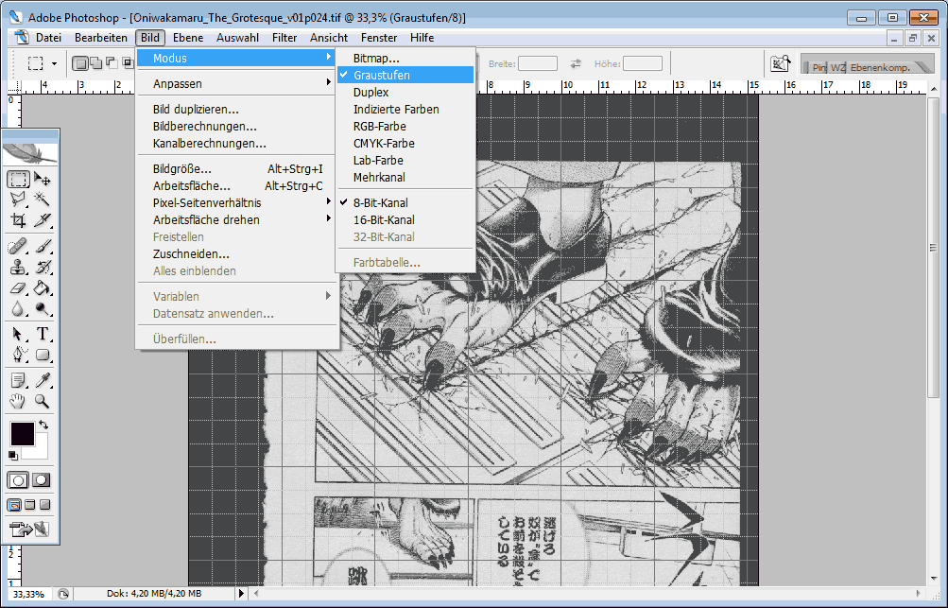Select Add to Selection mode button
Screen dimensions: 948x608
point(96,63)
